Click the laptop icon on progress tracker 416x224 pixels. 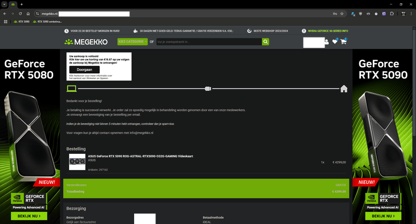pos(71,88)
